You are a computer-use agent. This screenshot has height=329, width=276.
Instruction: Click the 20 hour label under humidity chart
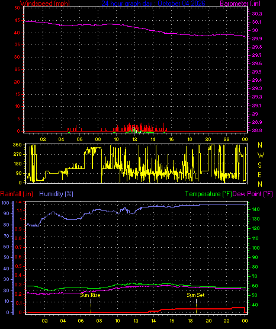[x=208, y=321]
